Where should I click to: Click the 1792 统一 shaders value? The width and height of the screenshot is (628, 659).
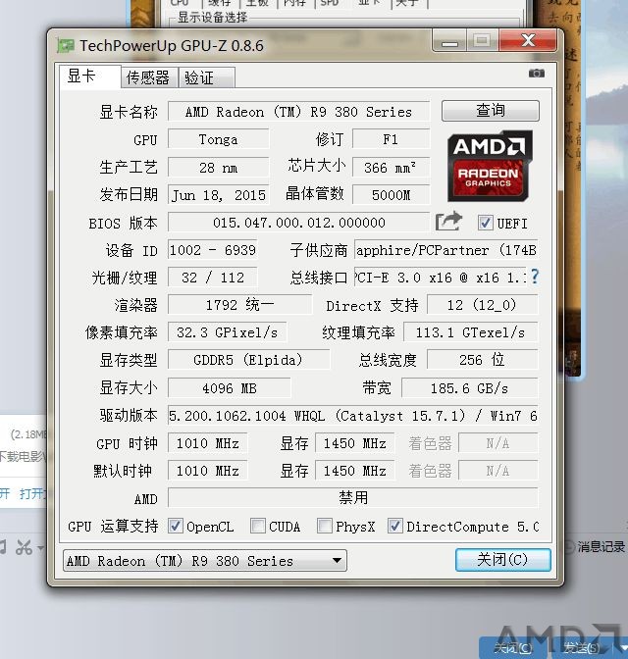[x=239, y=305]
